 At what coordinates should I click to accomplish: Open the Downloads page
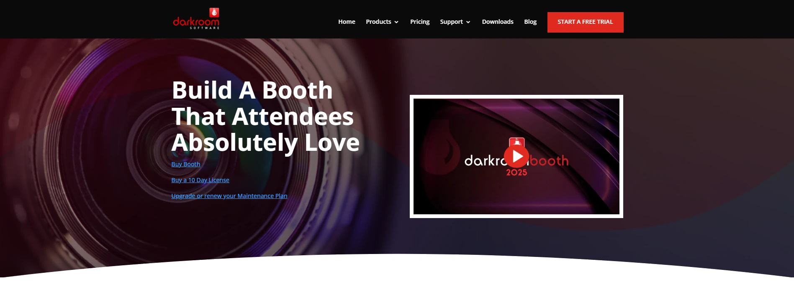pos(498,22)
